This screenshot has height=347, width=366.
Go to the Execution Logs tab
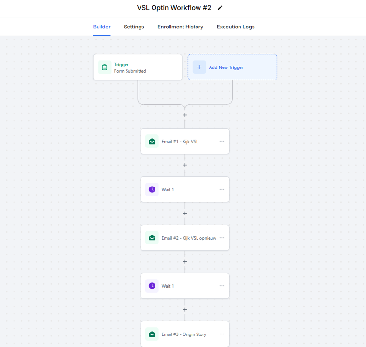click(x=236, y=27)
